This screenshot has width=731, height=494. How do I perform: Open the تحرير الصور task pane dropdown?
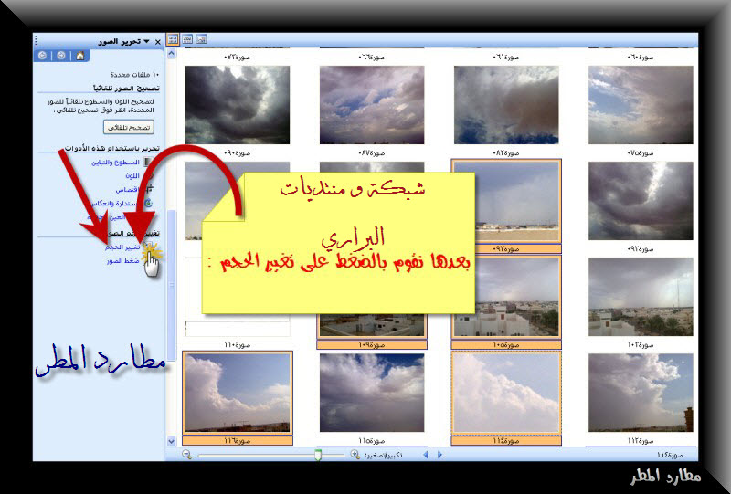[146, 41]
